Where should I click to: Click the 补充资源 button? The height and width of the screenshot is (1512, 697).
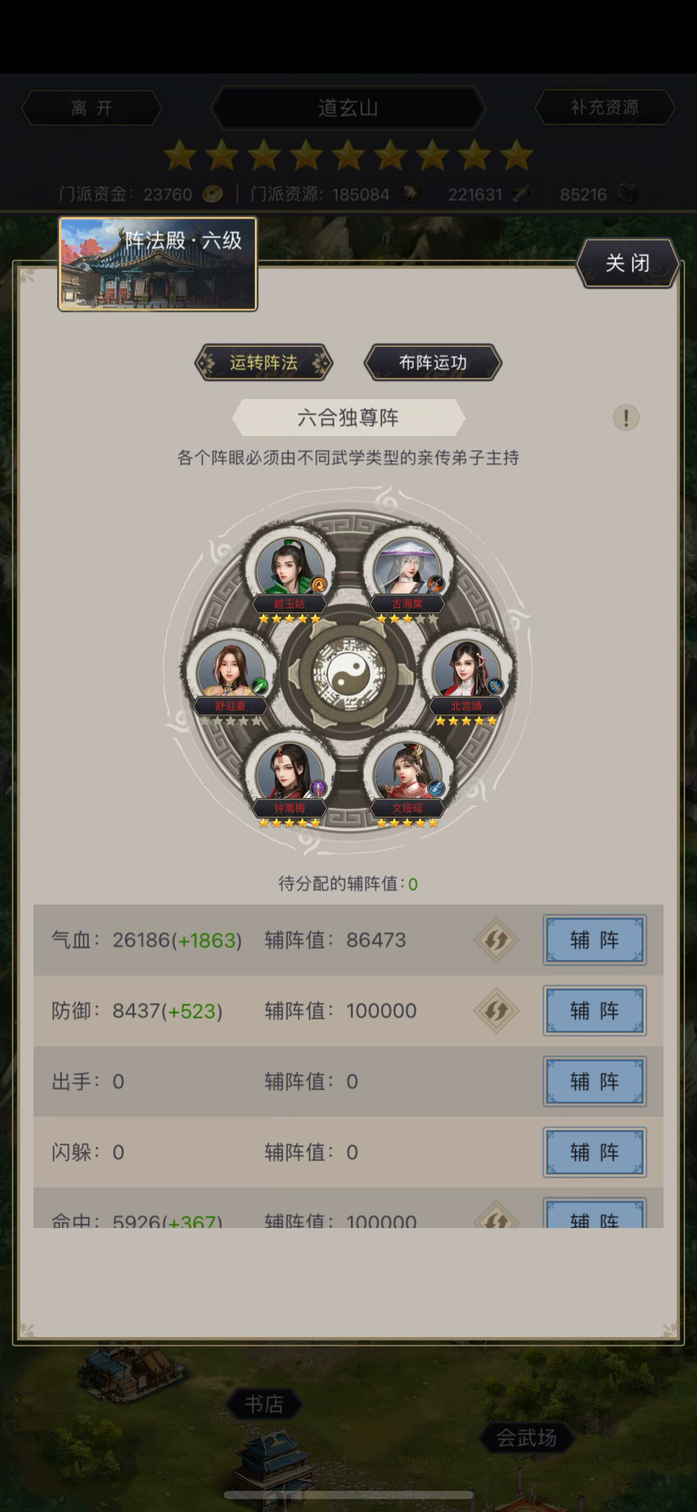tap(604, 108)
